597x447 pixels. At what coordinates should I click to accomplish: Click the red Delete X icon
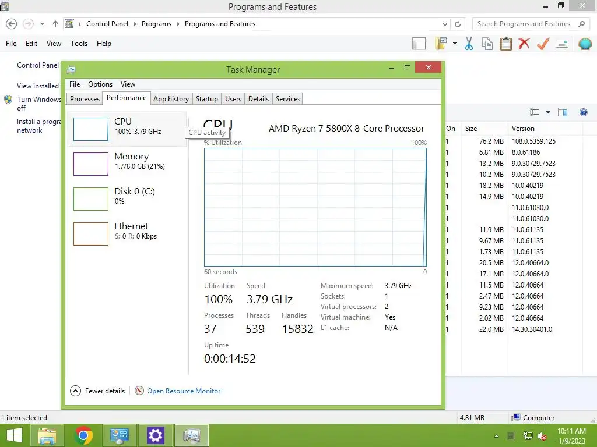tap(524, 44)
